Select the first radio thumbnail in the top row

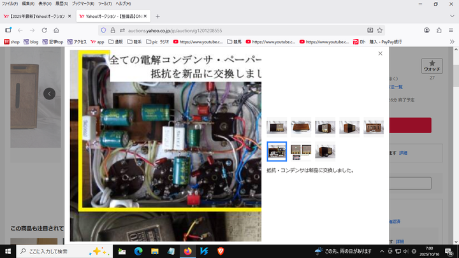277,127
